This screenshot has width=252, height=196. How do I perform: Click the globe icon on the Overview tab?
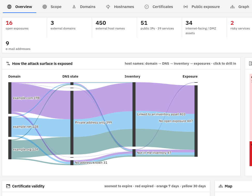[x=9, y=7]
